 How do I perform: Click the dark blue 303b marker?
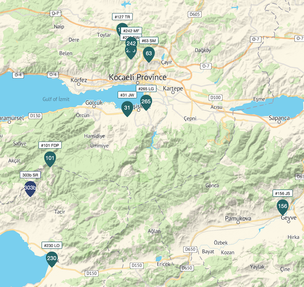tap(30, 188)
